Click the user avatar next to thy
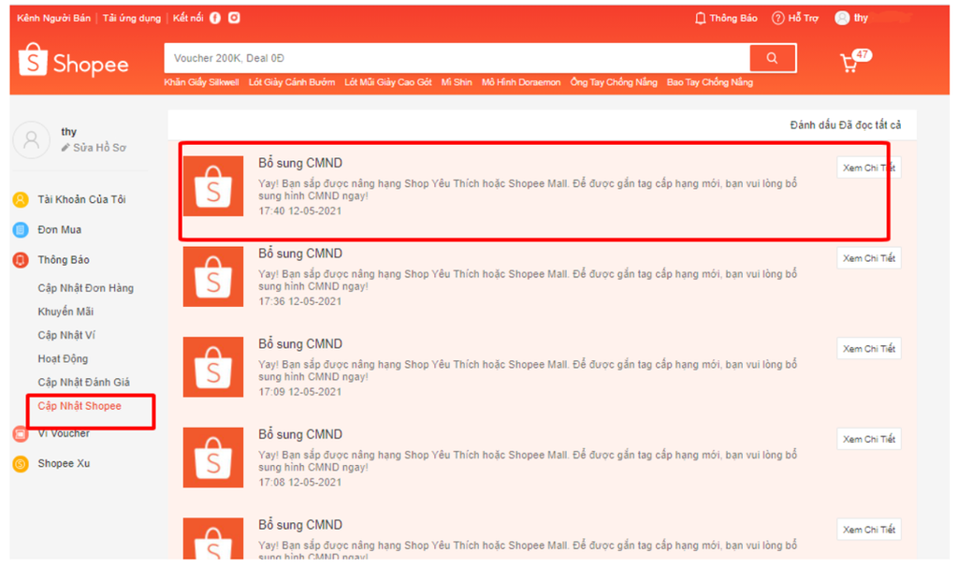 842,18
